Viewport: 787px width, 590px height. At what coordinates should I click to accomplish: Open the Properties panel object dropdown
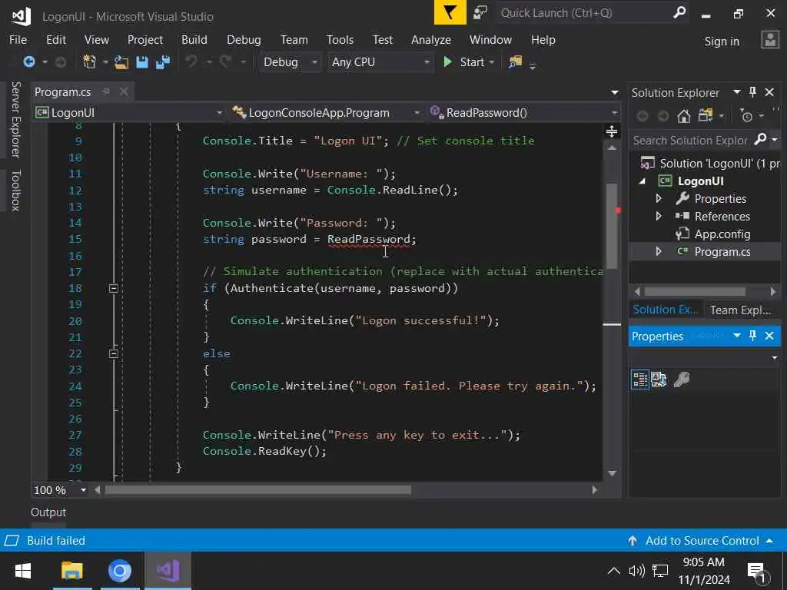pyautogui.click(x=775, y=357)
